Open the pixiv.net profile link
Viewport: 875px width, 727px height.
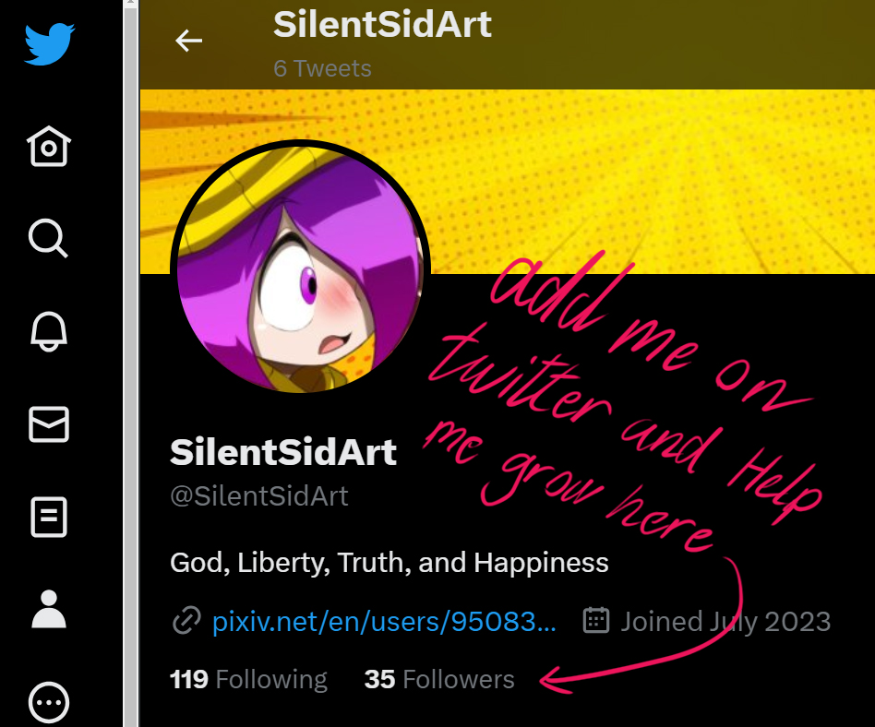pyautogui.click(x=384, y=622)
